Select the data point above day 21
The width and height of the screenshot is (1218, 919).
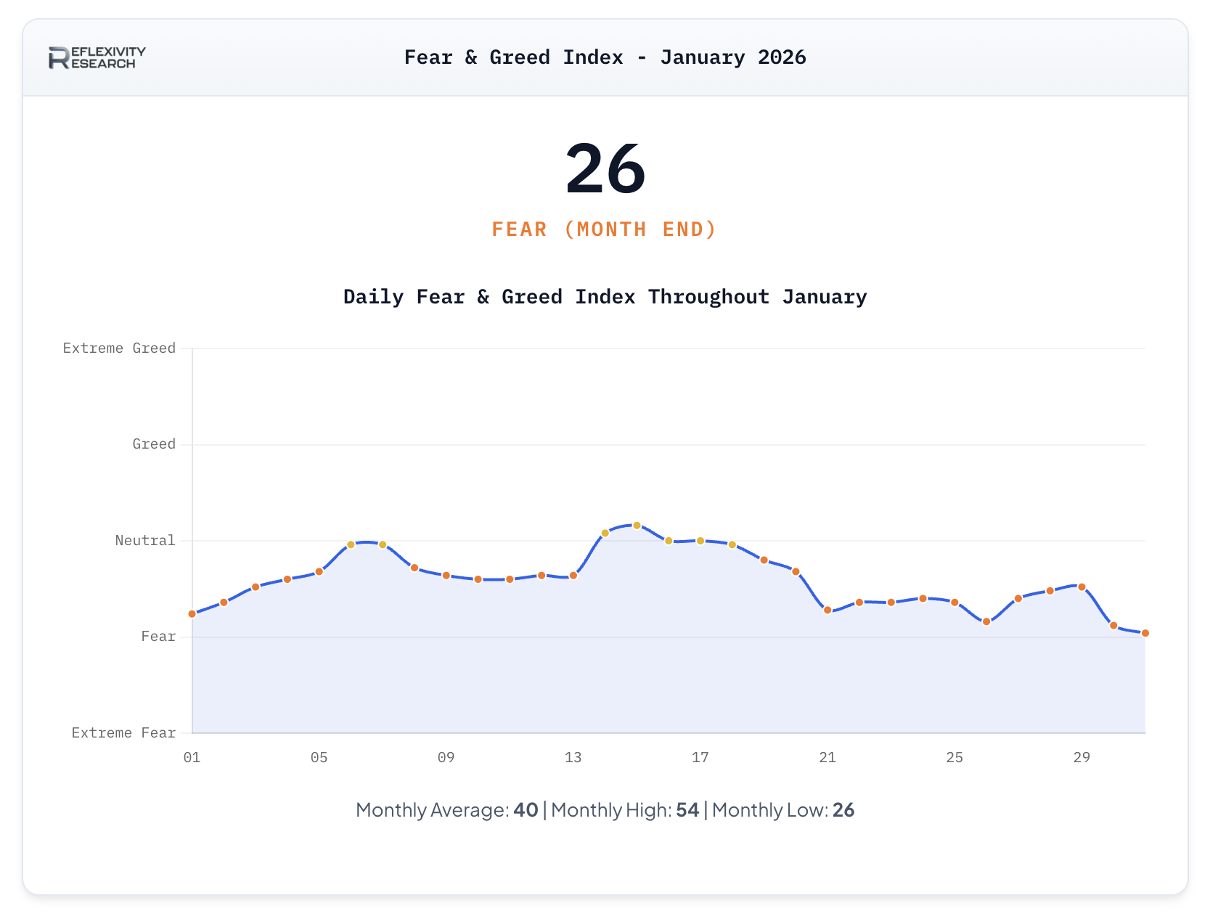827,610
